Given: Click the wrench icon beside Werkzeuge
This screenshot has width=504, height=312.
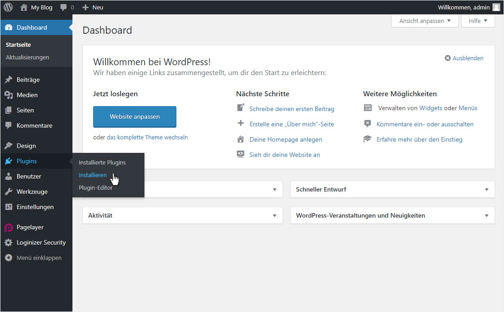Looking at the screenshot, I should (x=9, y=192).
